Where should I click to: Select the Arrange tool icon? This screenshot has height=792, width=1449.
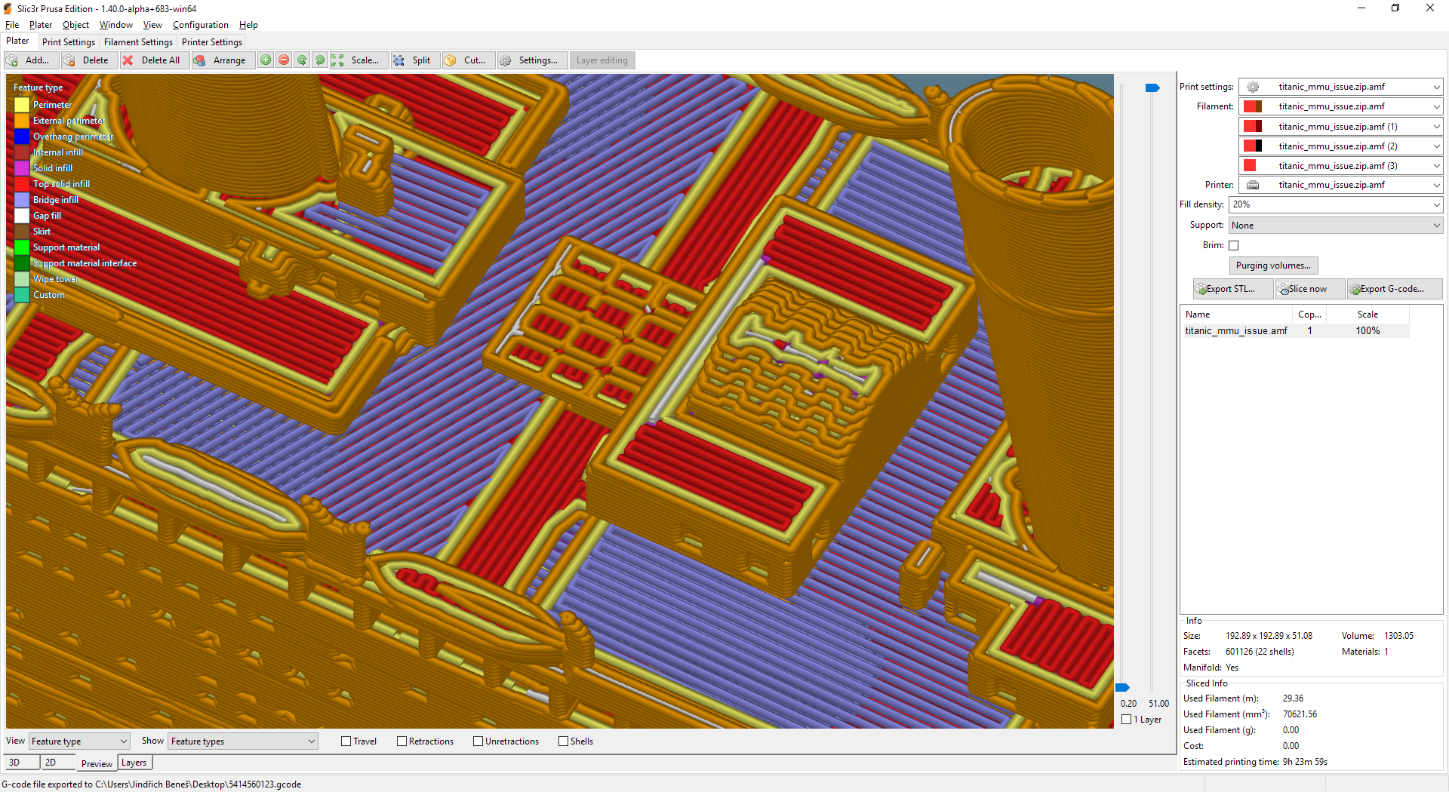point(200,60)
